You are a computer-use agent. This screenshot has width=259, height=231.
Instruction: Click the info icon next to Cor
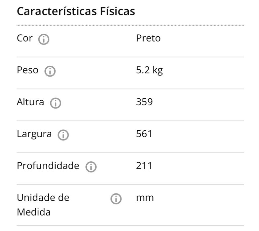pyautogui.click(x=44, y=40)
